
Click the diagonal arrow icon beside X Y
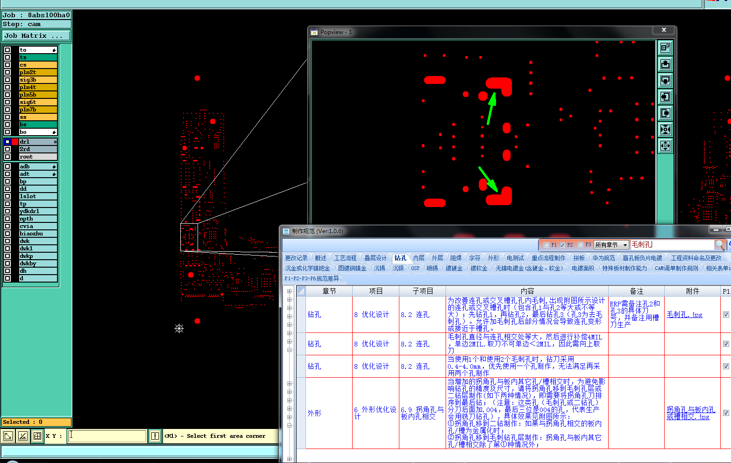pyautogui.click(x=8, y=436)
